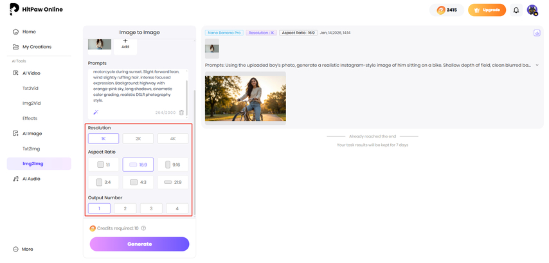Click the 2415 credits coin badge
Viewport: 549px width, 263px height.
pyautogui.click(x=446, y=10)
